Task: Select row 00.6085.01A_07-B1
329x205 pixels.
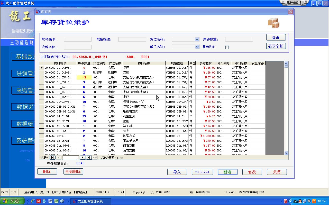Action: [152, 146]
